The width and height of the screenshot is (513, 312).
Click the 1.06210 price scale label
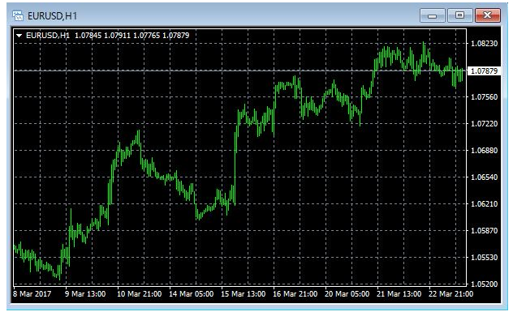(x=485, y=204)
